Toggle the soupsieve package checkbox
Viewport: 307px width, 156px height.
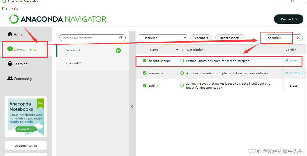145,73
